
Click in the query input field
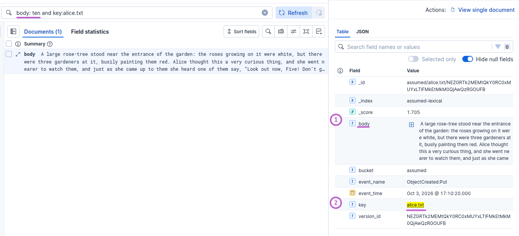[x=138, y=13]
